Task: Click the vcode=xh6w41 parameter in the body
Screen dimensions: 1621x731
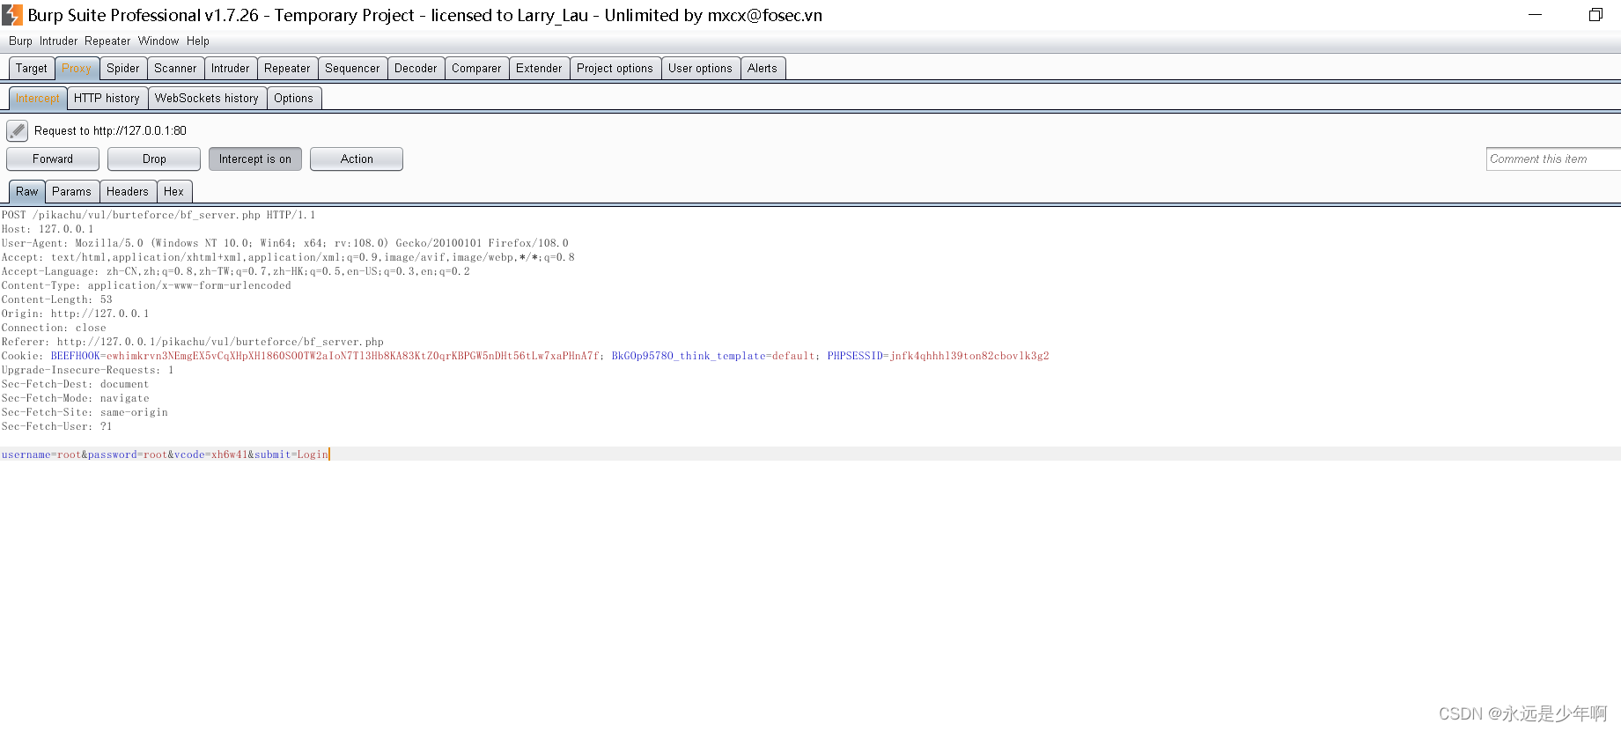Action: click(x=210, y=454)
